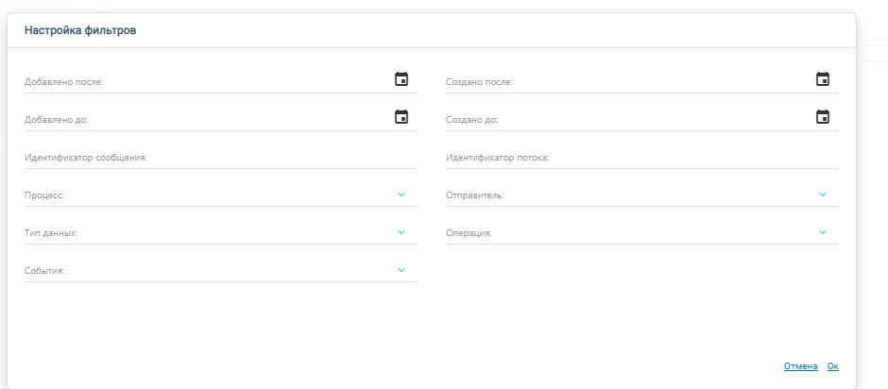Expand the События dropdown chevron
Image resolution: width=888 pixels, height=389 pixels.
click(401, 270)
